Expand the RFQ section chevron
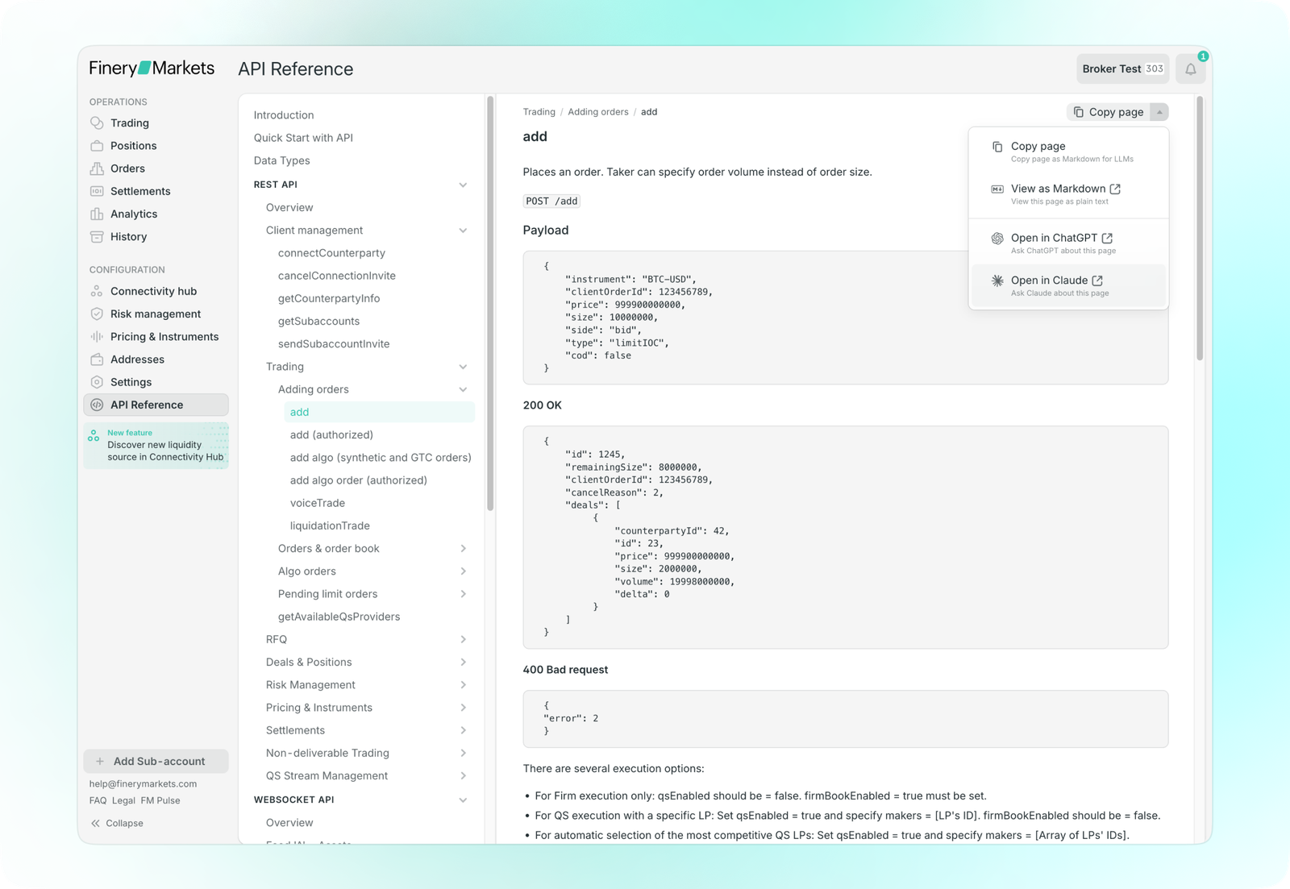This screenshot has width=1290, height=889. [463, 639]
